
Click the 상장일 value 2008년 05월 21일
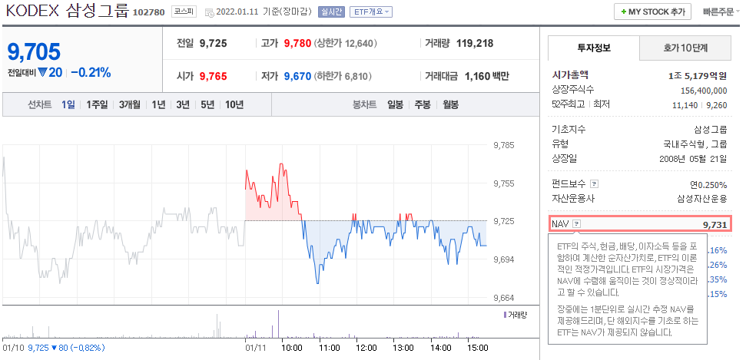[693, 158]
